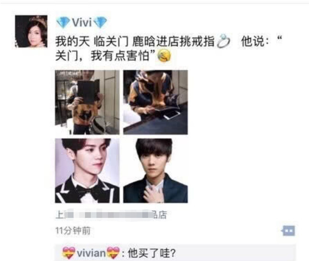View photo of person leaning over counter
Image resolution: width=309 pixels, height=261 pixels.
(x=156, y=102)
